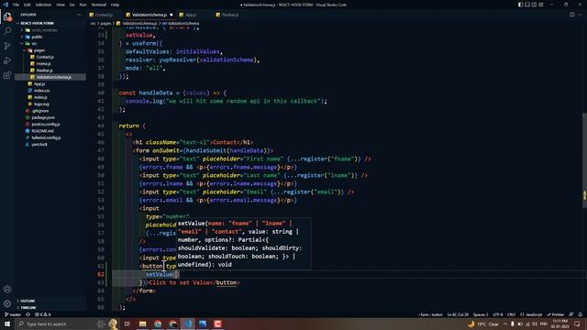Open the Run and Debug view
The width and height of the screenshot is (587, 330).
(7, 60)
